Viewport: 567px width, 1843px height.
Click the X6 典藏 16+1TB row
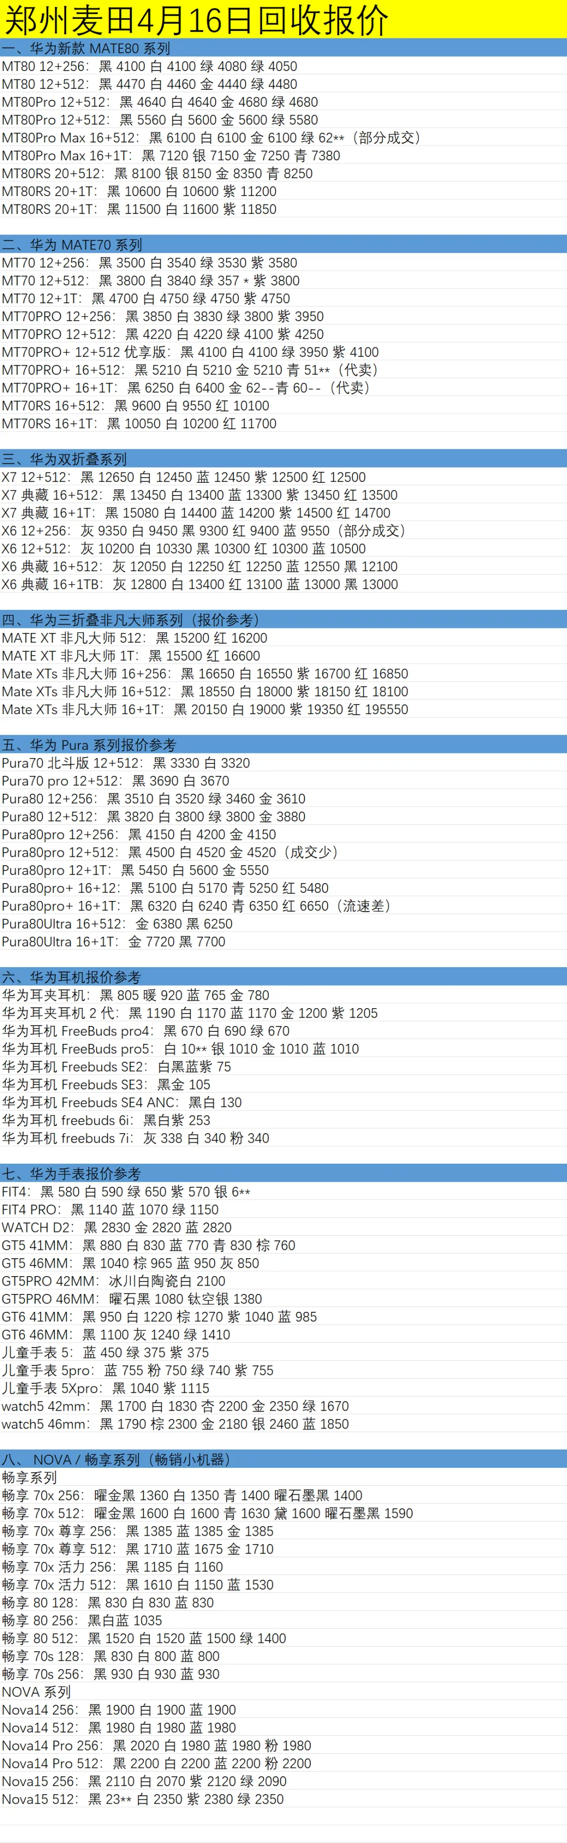(283, 584)
